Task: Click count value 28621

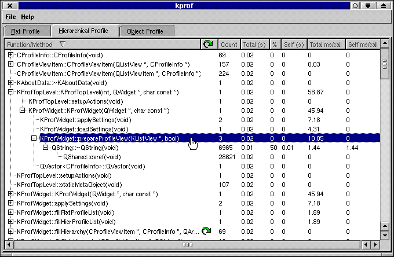Action: pyautogui.click(x=227, y=157)
